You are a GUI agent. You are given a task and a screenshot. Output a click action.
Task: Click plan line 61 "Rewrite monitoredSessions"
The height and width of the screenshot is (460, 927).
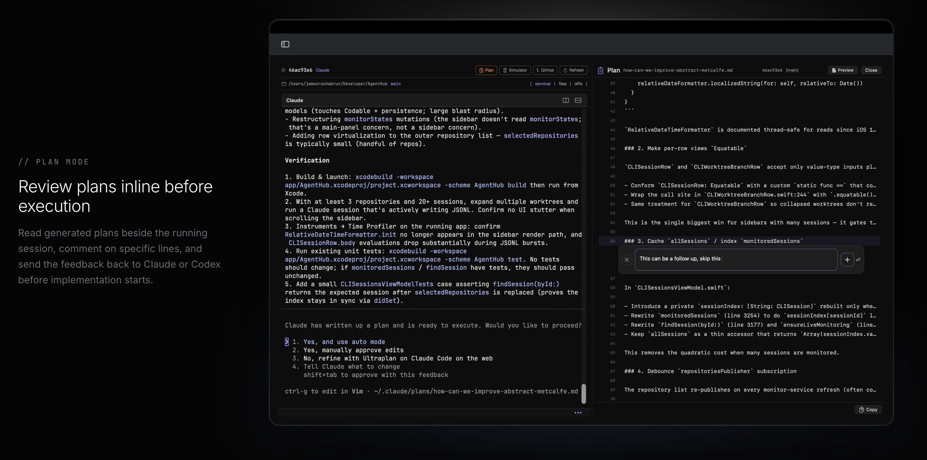pos(750,316)
